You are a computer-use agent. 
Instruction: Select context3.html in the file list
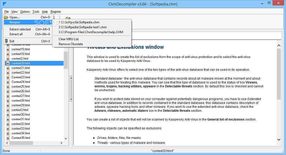tap(20, 110)
